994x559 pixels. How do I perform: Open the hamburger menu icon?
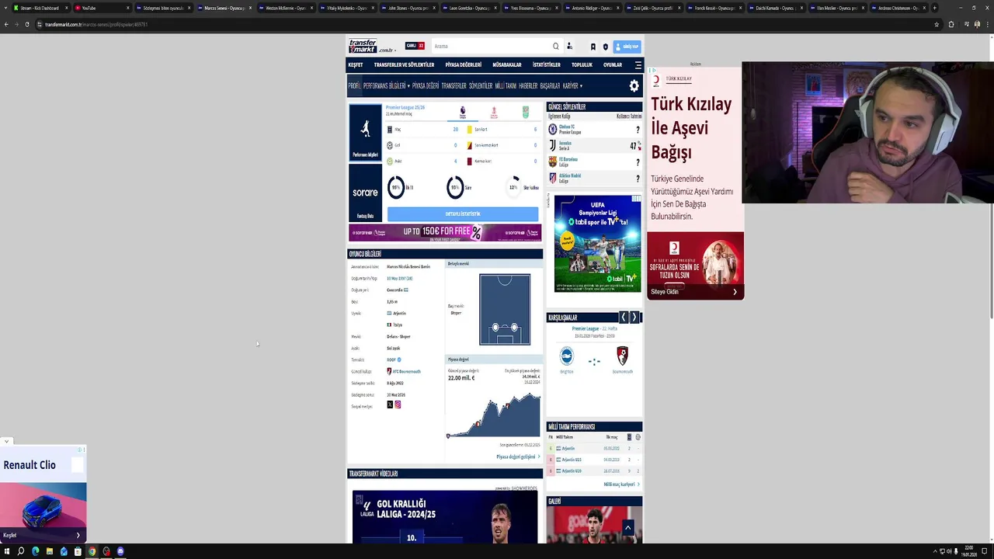pos(638,65)
